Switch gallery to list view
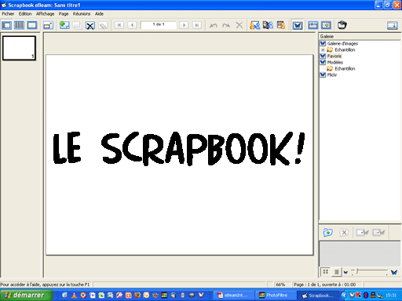The height and width of the screenshot is (301, 402). [x=337, y=272]
